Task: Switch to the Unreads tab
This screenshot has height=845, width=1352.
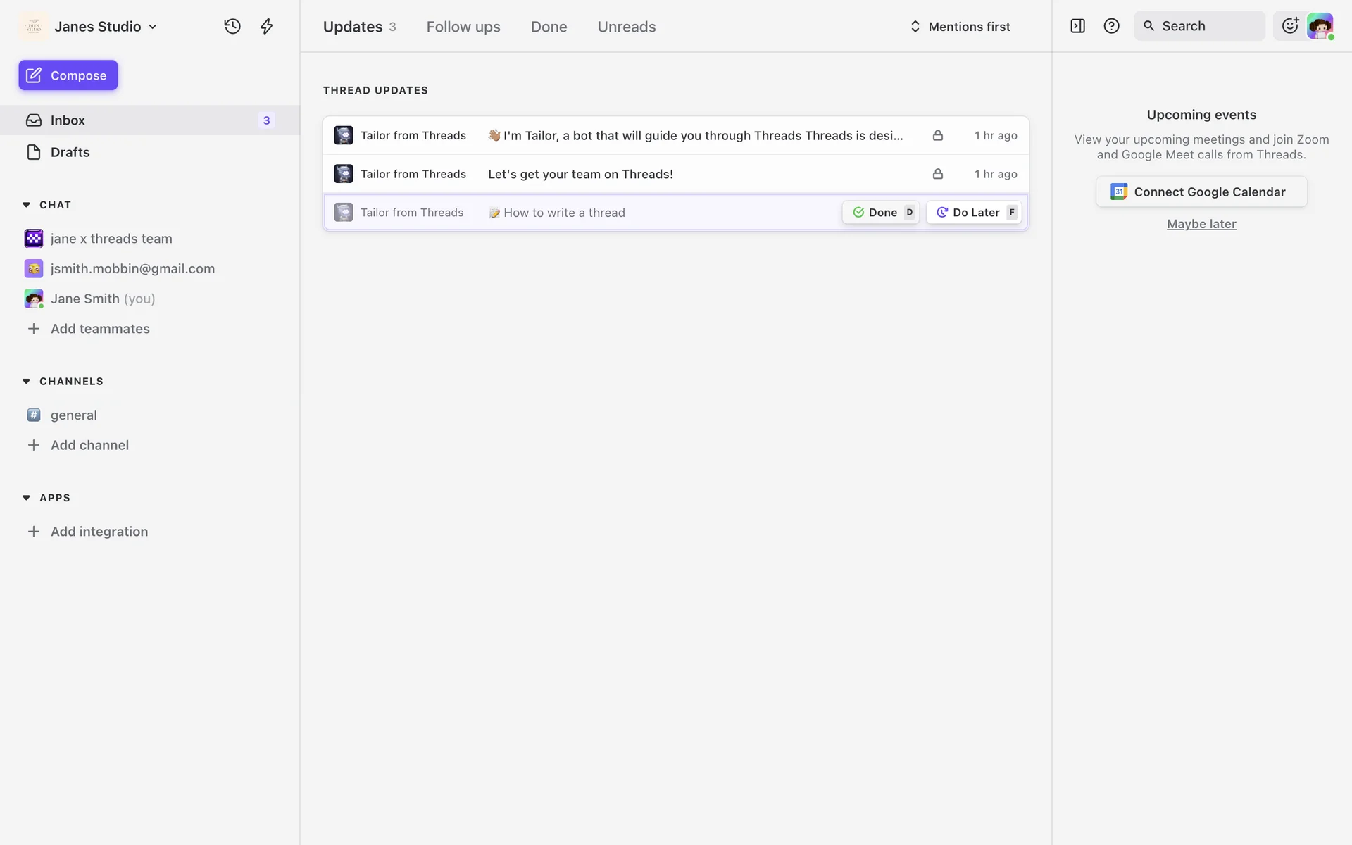Action: [626, 26]
